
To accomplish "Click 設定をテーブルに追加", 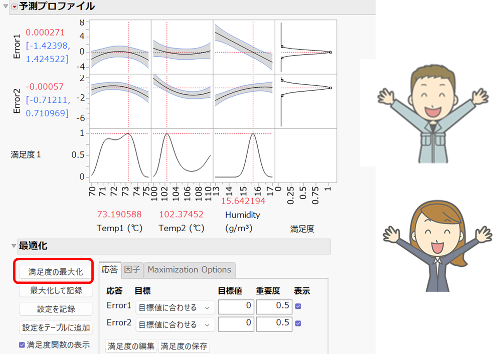I will point(56,328).
